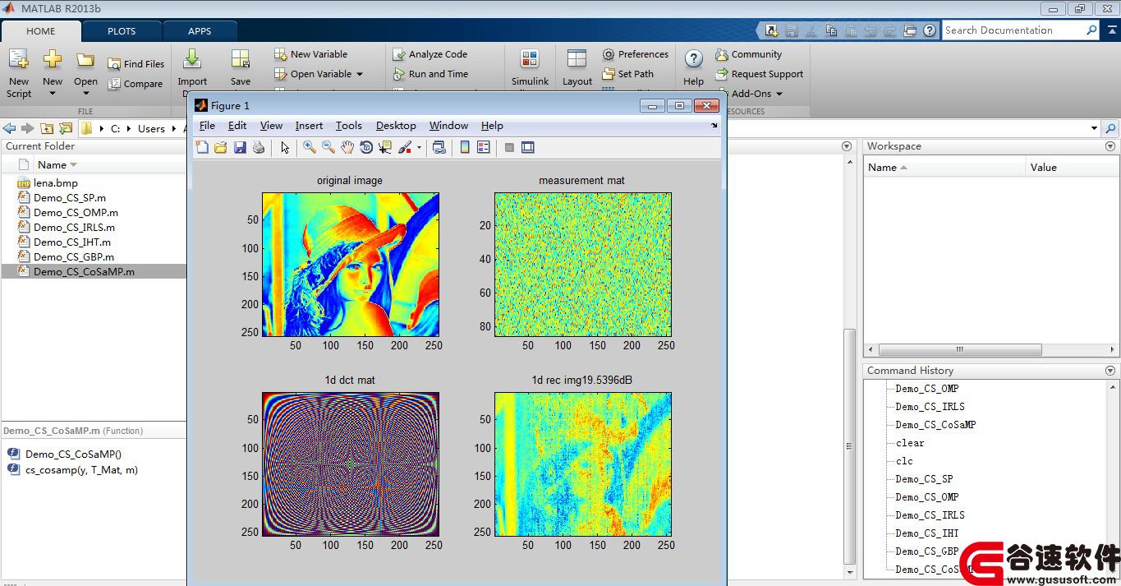Click Hide Plot Tools icon
1121x586 pixels.
(x=509, y=147)
